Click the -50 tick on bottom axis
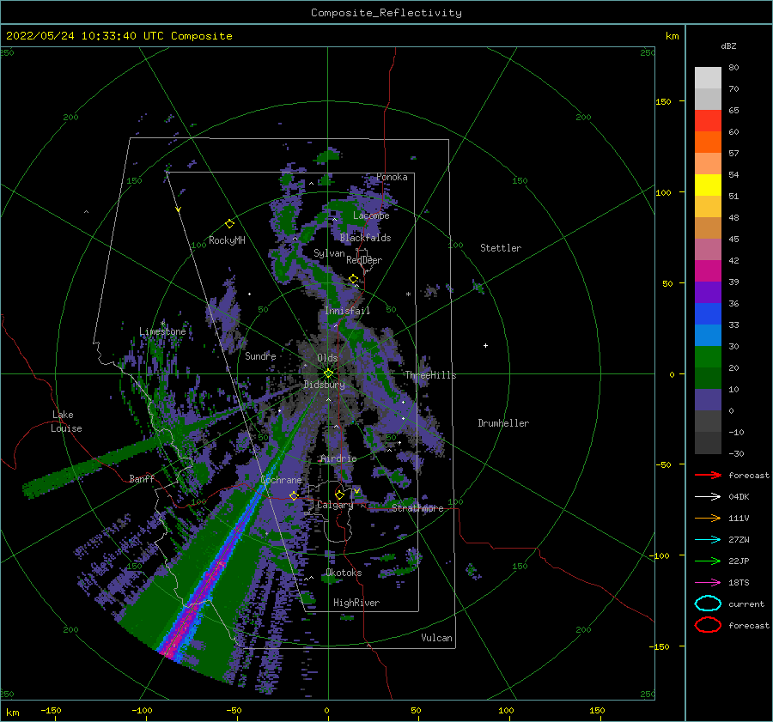Image resolution: width=773 pixels, height=722 pixels. click(x=233, y=710)
